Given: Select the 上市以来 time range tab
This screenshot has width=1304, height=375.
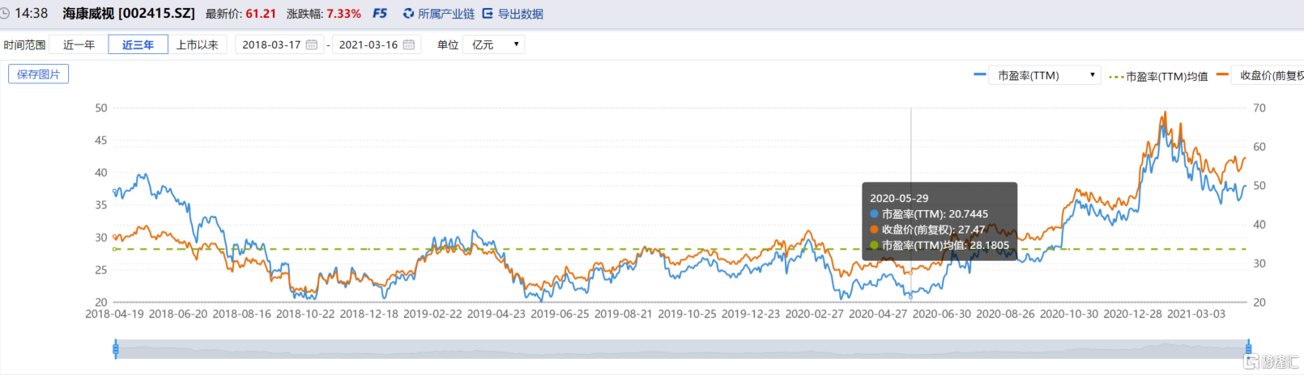Looking at the screenshot, I should click(198, 44).
